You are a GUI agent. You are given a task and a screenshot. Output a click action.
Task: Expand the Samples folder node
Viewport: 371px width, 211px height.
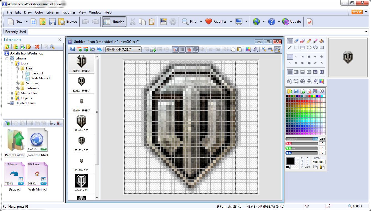(17, 83)
